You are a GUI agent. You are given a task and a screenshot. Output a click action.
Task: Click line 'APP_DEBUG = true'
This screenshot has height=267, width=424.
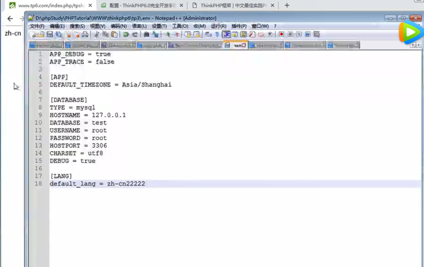(x=80, y=54)
